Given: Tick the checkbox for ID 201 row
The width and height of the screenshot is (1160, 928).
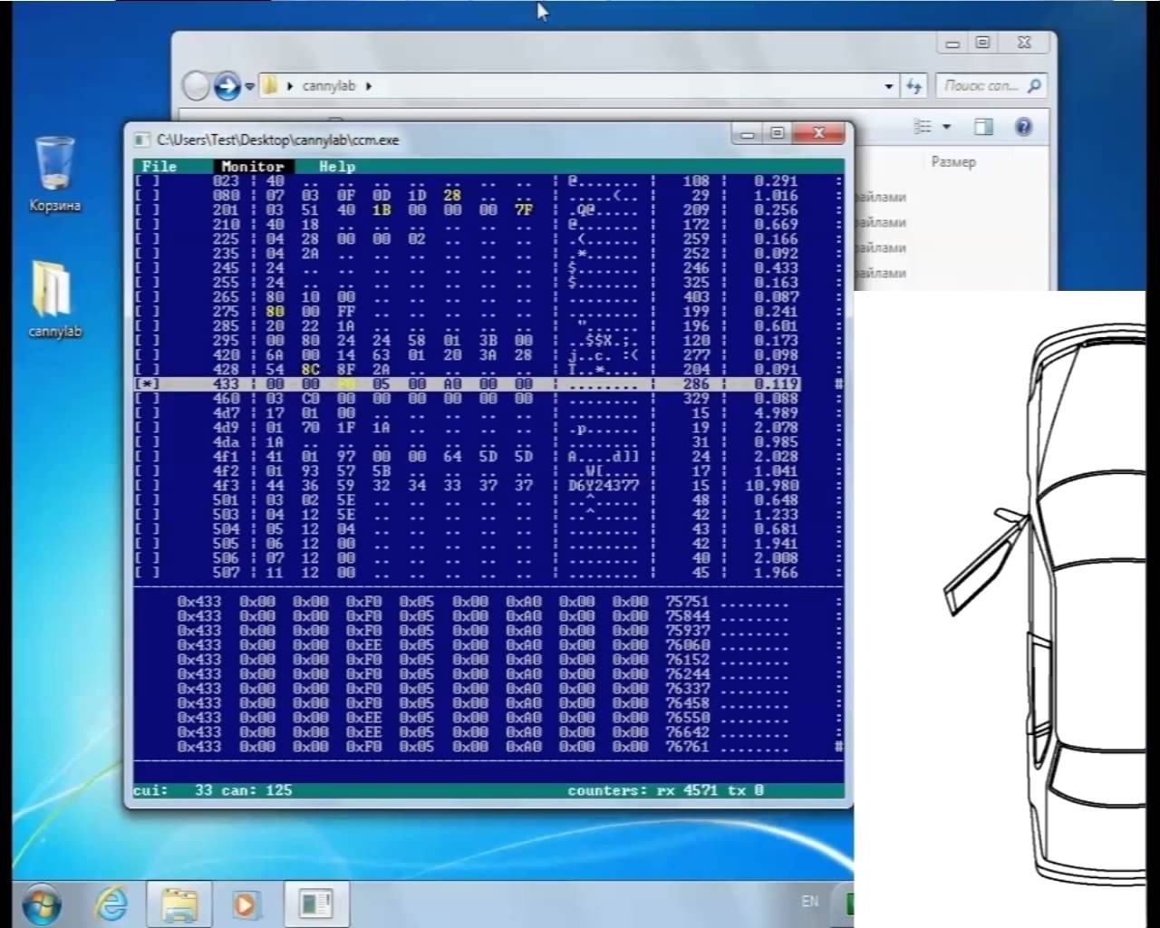Looking at the screenshot, I should (x=147, y=210).
